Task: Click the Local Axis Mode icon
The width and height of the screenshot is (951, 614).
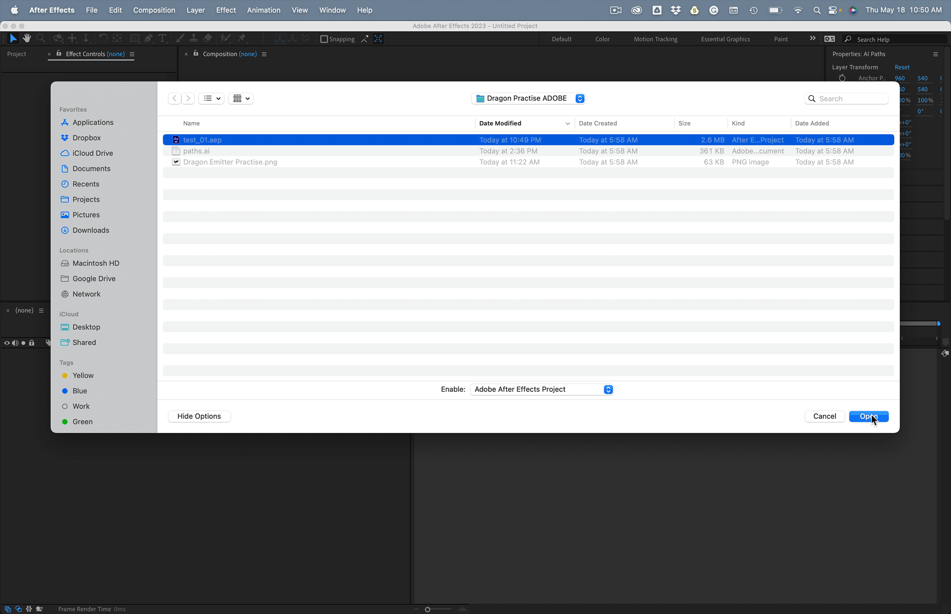Action: tap(280, 39)
